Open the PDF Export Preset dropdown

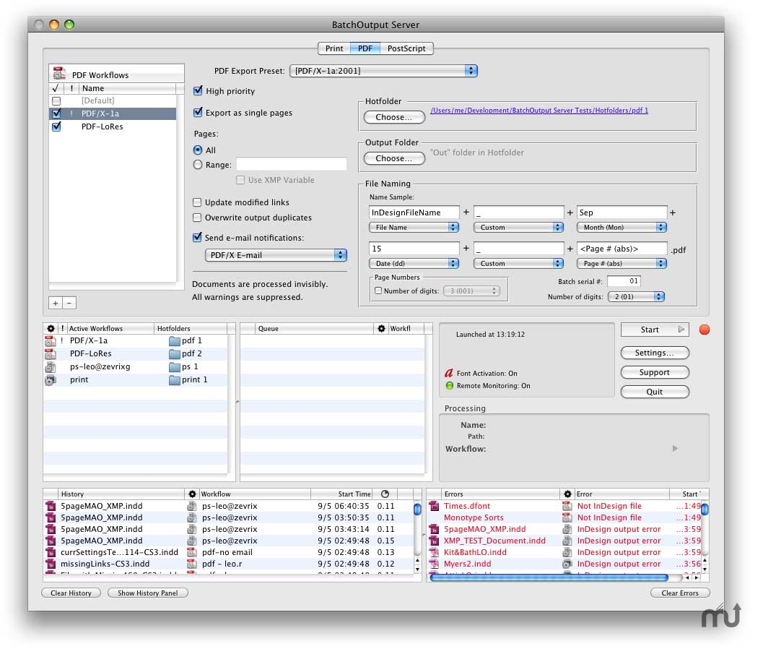[383, 71]
